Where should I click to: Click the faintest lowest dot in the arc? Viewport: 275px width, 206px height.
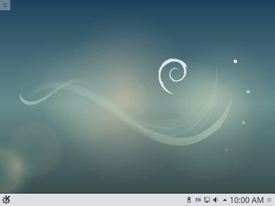(227, 150)
